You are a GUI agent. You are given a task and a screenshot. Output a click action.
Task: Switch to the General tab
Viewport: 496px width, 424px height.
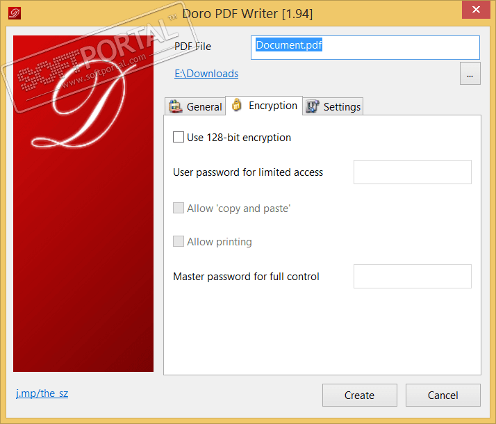coord(195,106)
